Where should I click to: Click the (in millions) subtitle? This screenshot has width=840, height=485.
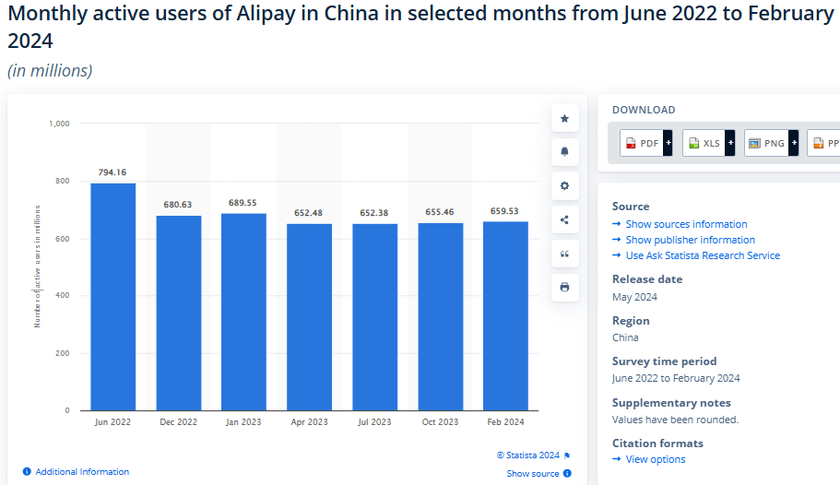coord(50,70)
